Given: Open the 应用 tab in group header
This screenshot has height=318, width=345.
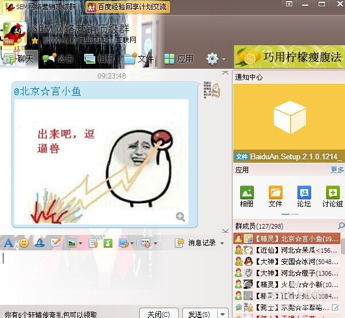Looking at the screenshot, I should pyautogui.click(x=179, y=58).
